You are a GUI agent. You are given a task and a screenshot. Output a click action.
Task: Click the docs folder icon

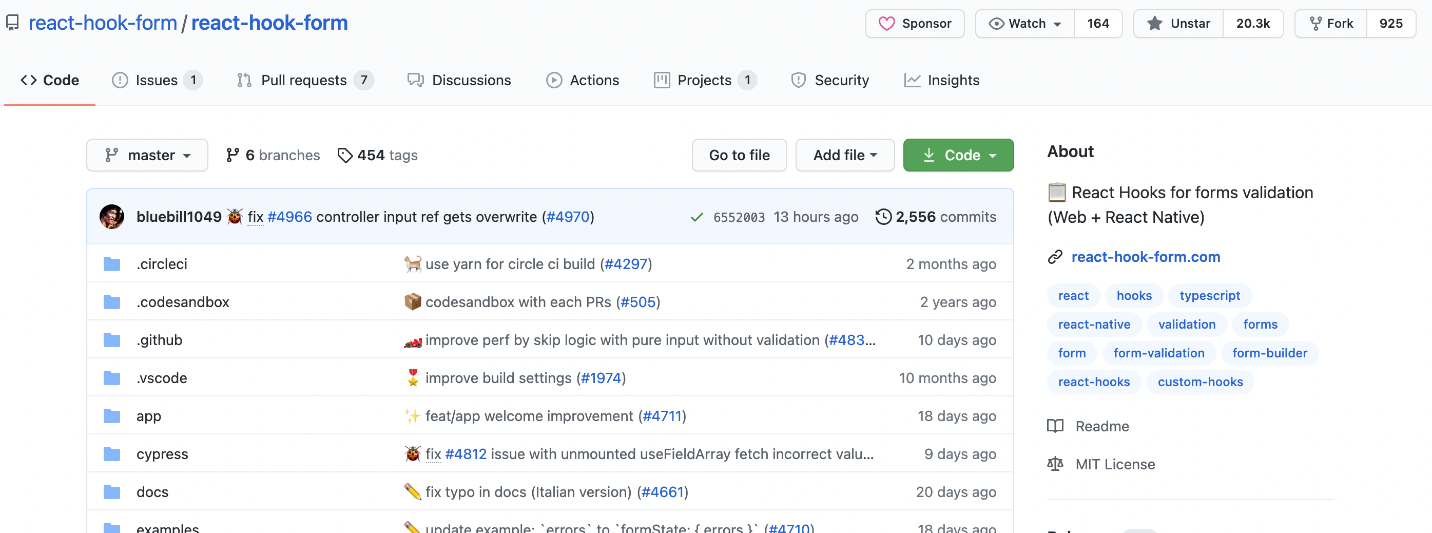pos(112,492)
